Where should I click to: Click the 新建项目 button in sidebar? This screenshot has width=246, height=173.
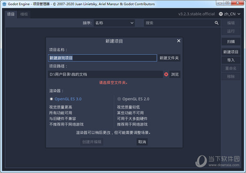(231, 52)
